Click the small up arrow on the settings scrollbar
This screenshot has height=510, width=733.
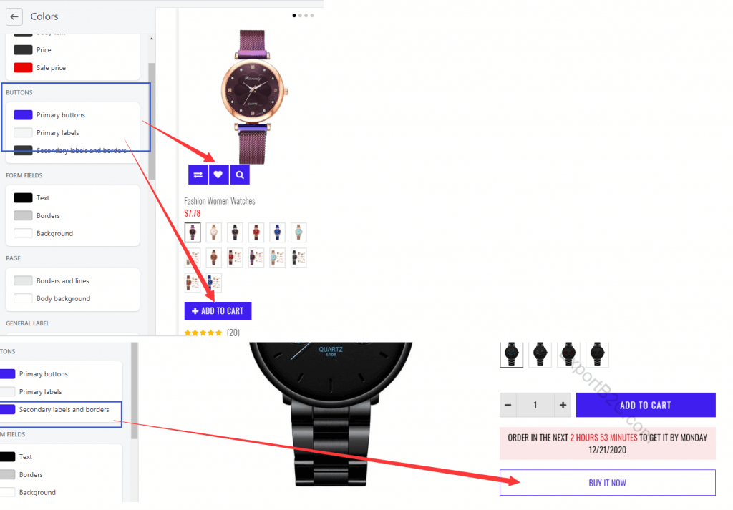pos(152,39)
